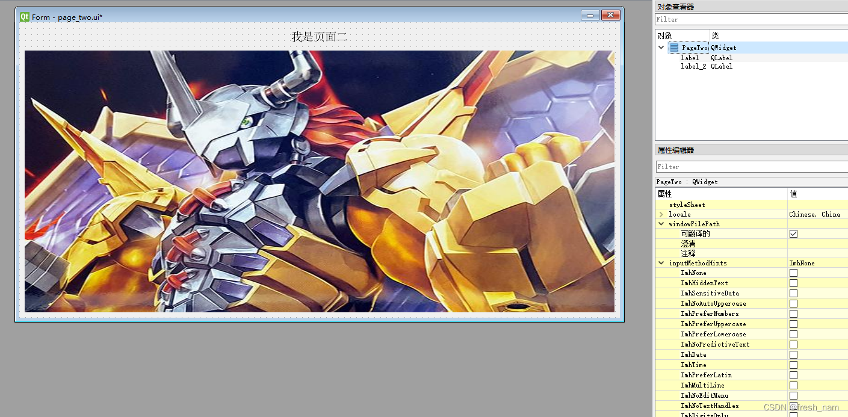The image size is (848, 417).
Task: Select the 澄清 property row
Action: 751,244
